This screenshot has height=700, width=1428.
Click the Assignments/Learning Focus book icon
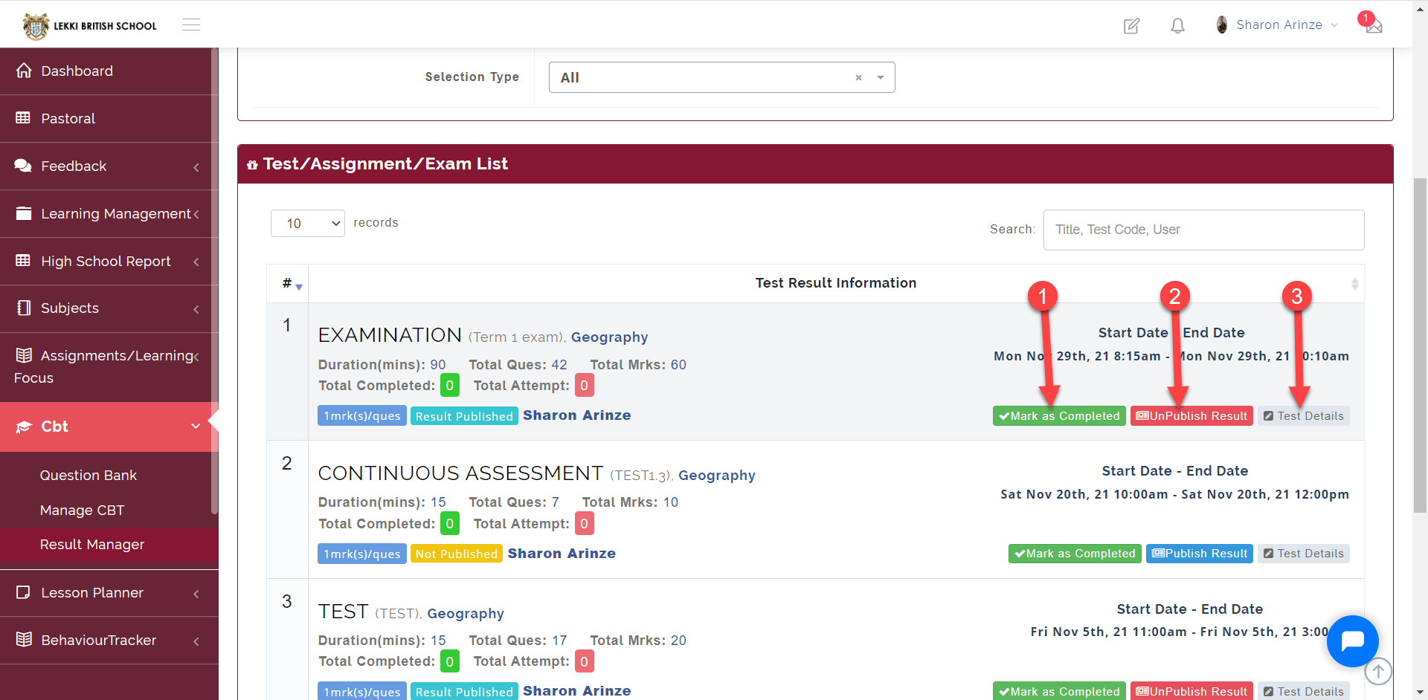[24, 355]
